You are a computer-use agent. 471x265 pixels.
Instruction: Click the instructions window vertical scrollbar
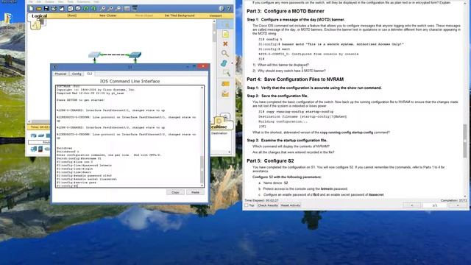[465, 99]
